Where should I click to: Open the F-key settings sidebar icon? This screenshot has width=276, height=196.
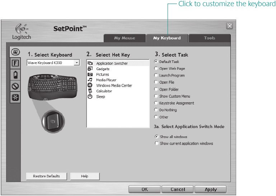[15, 63]
